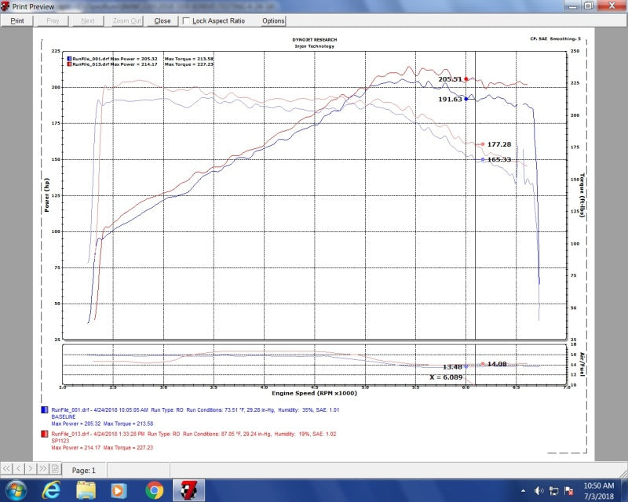This screenshot has height=502, width=628.
Task: Print the dyno report
Action: (x=16, y=21)
